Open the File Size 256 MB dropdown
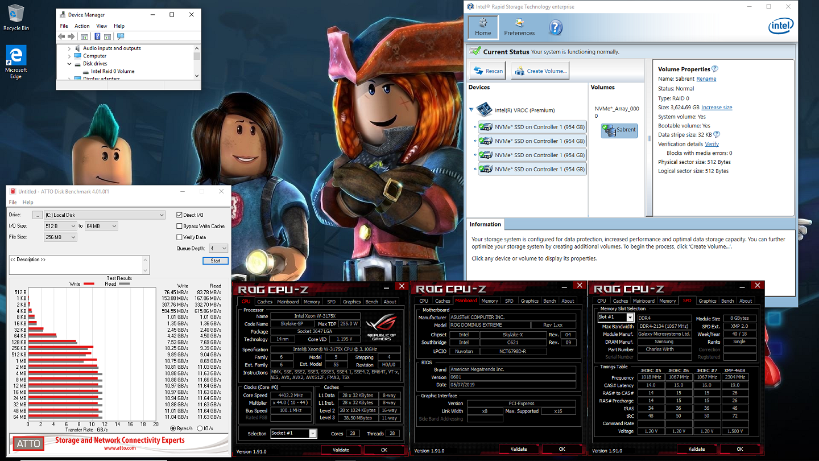This screenshot has width=819, height=461. tap(60, 237)
